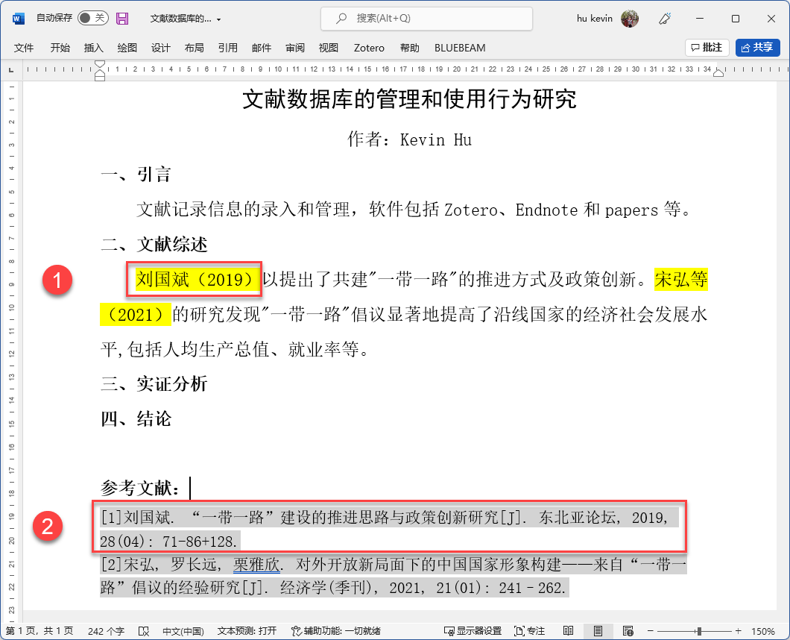
Task: Click the zoom slider handle
Action: [x=699, y=631]
